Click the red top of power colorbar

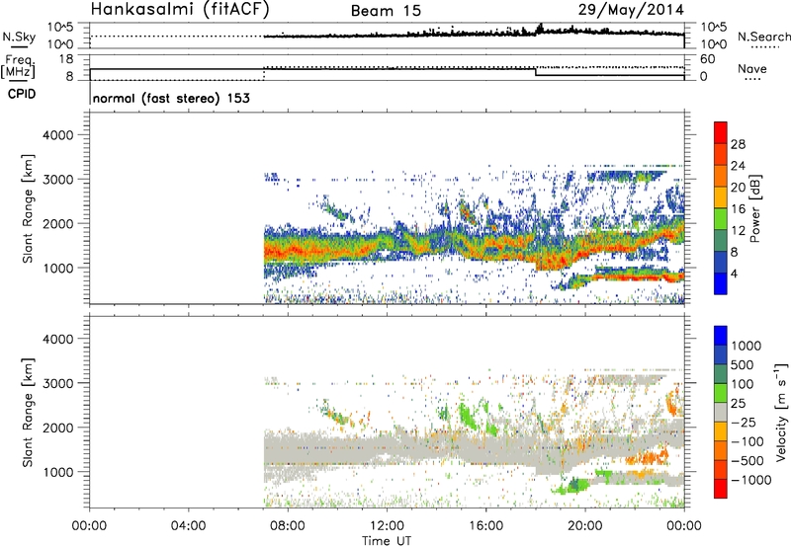(721, 132)
